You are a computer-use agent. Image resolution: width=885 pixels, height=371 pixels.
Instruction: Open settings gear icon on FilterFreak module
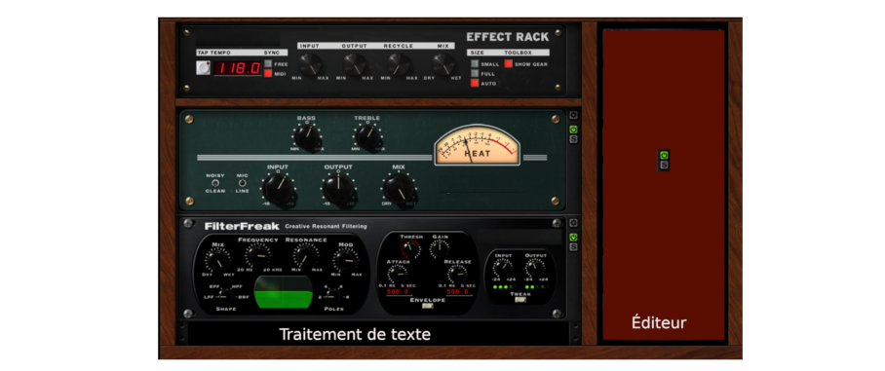pyautogui.click(x=573, y=223)
